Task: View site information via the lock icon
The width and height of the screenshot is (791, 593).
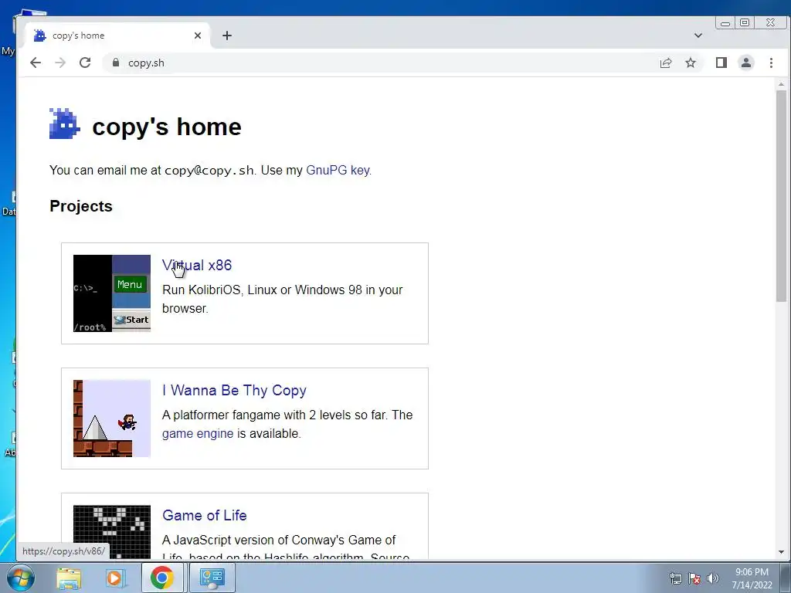Action: [x=116, y=63]
